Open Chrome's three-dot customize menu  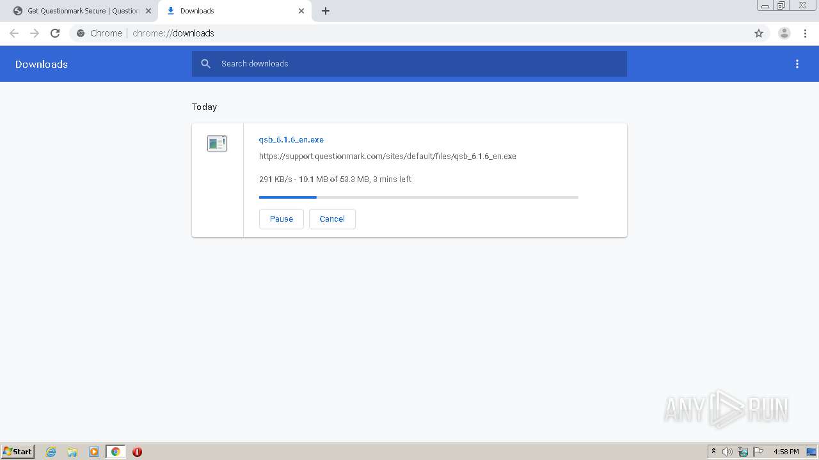pos(805,33)
